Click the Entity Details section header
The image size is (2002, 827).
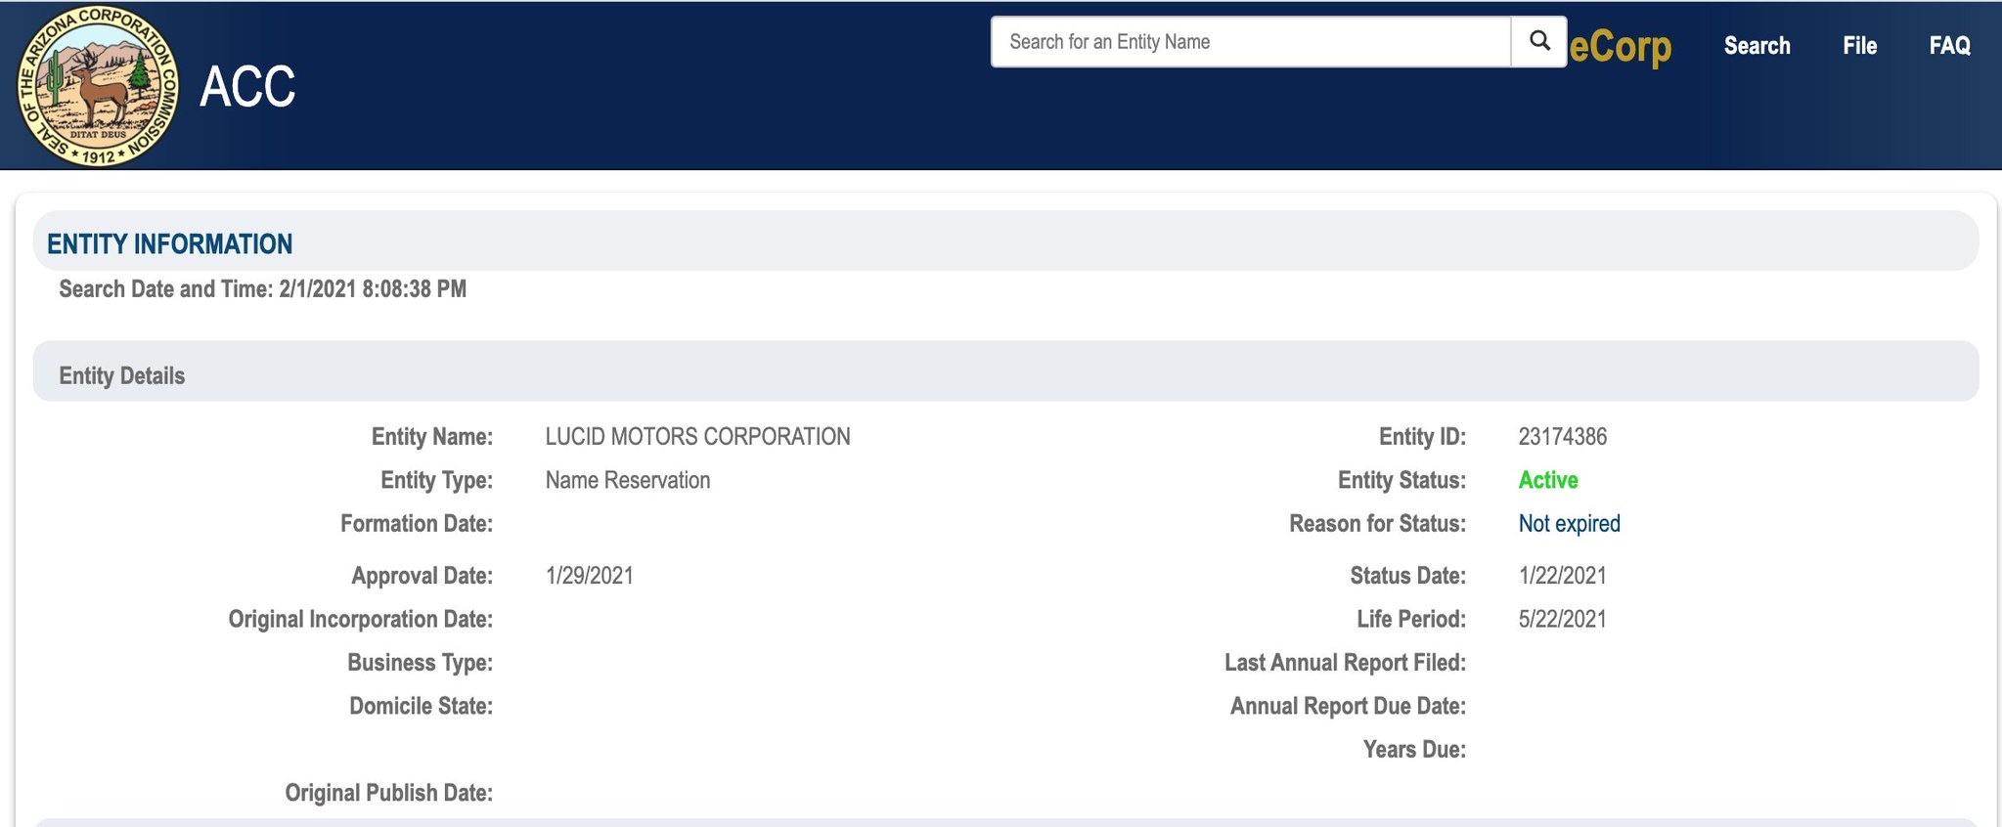(1005, 371)
